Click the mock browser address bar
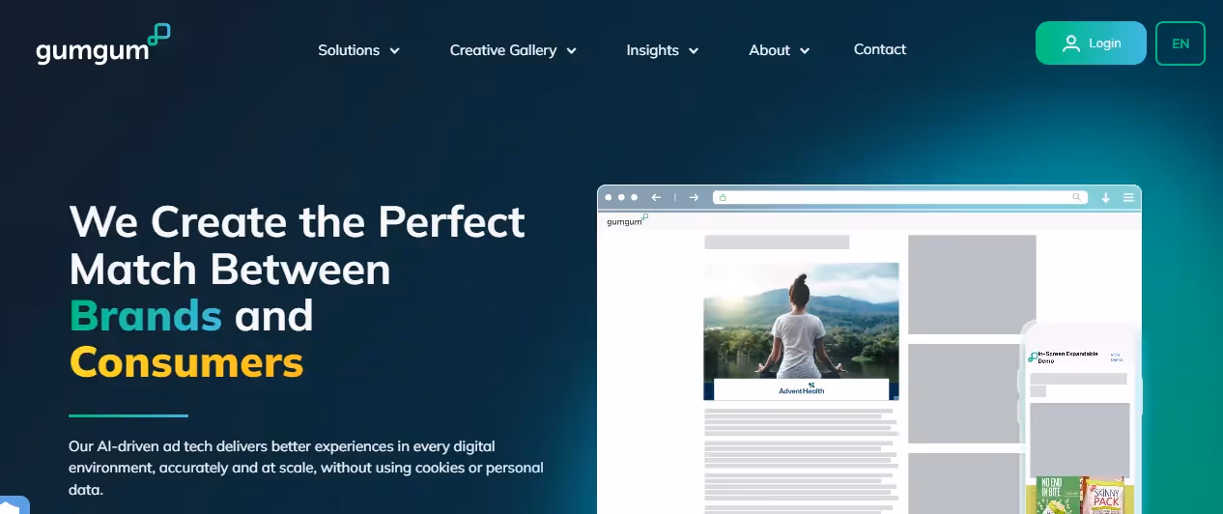The image size is (1223, 514). coord(900,197)
